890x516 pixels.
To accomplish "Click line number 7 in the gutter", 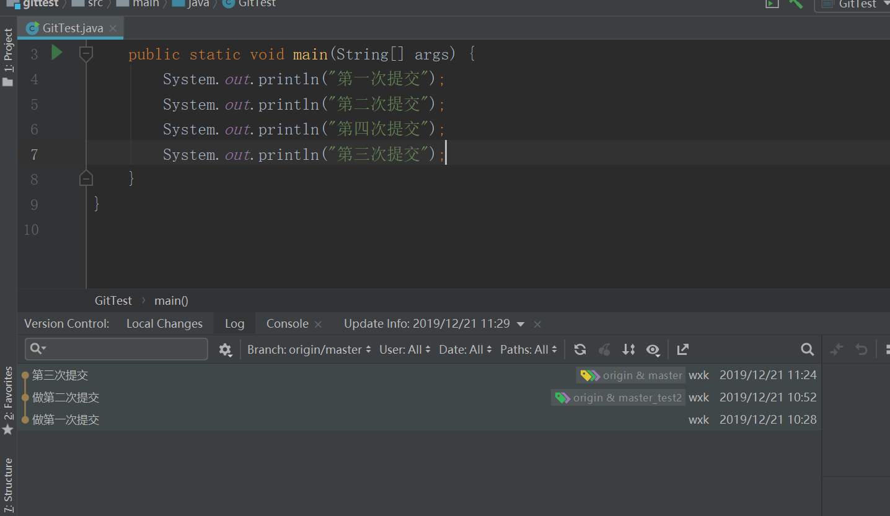I will (34, 154).
